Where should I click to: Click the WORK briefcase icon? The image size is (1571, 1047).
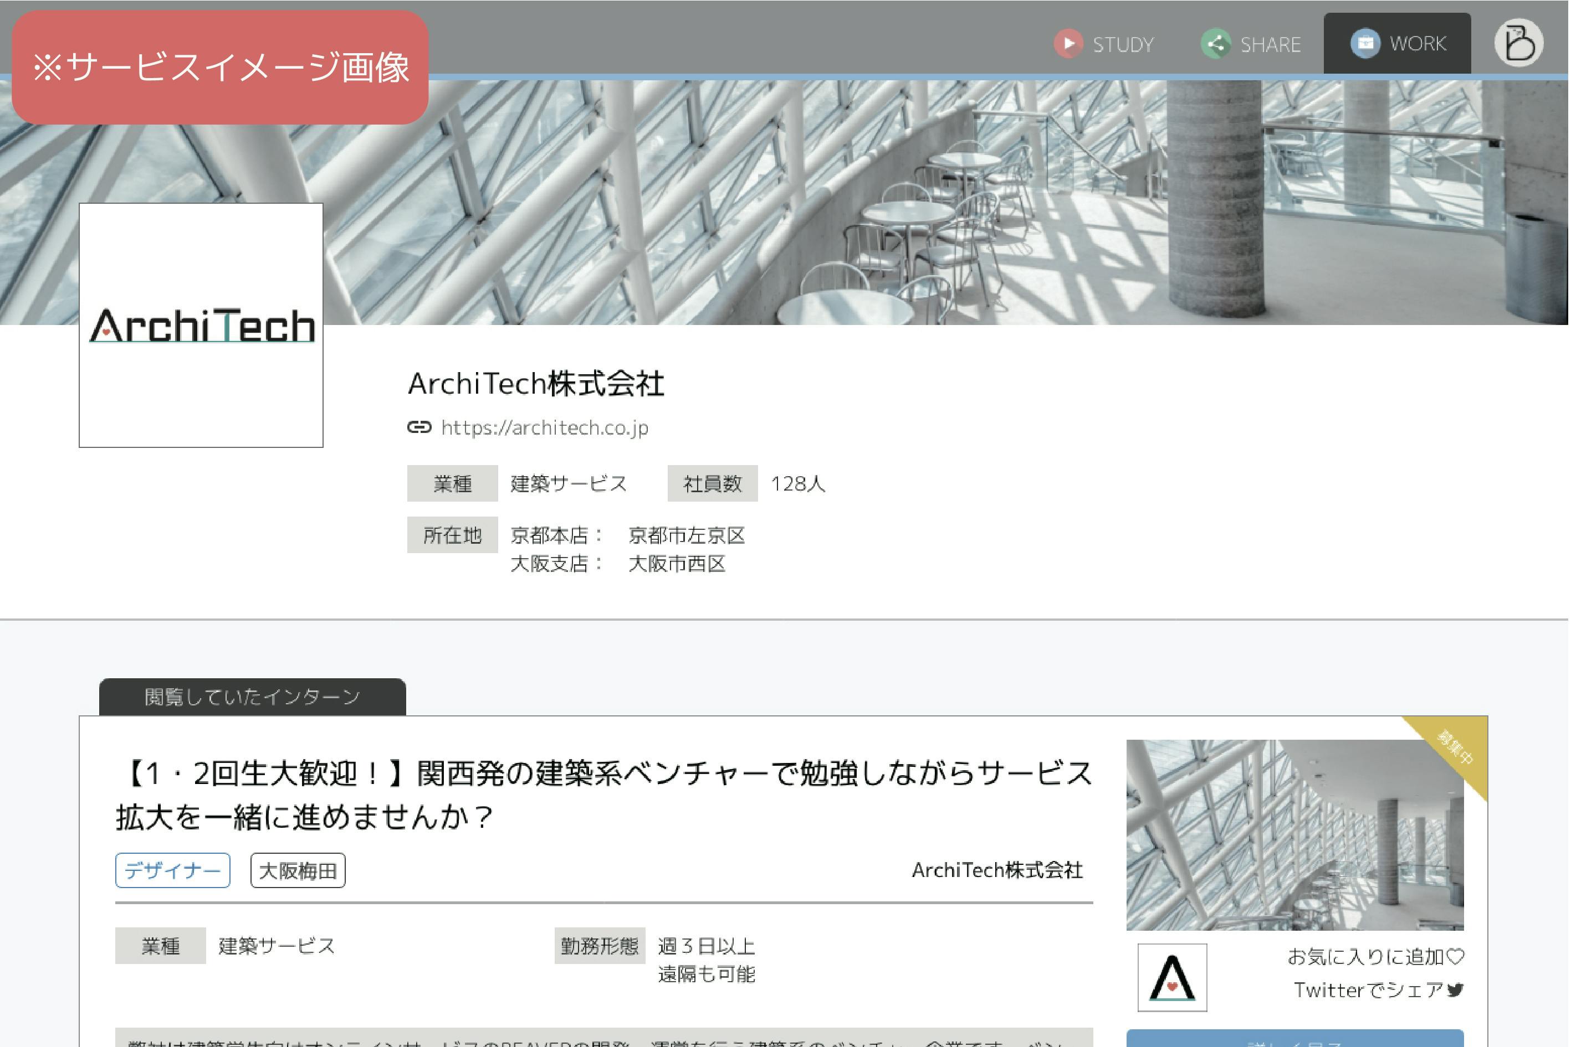(x=1367, y=44)
